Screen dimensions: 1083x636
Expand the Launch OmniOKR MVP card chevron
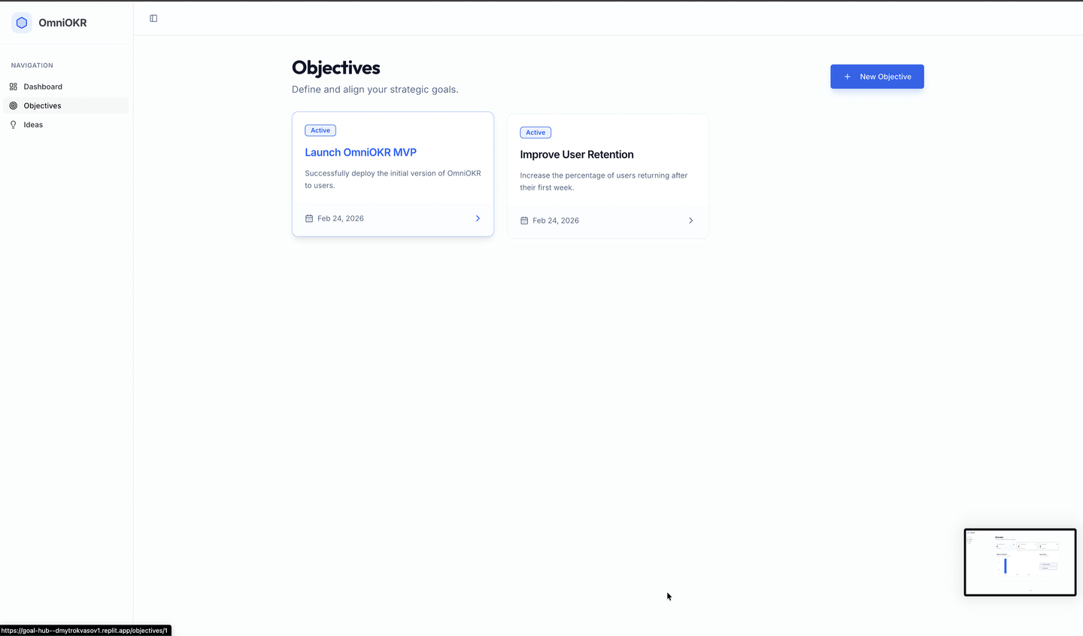pos(478,218)
